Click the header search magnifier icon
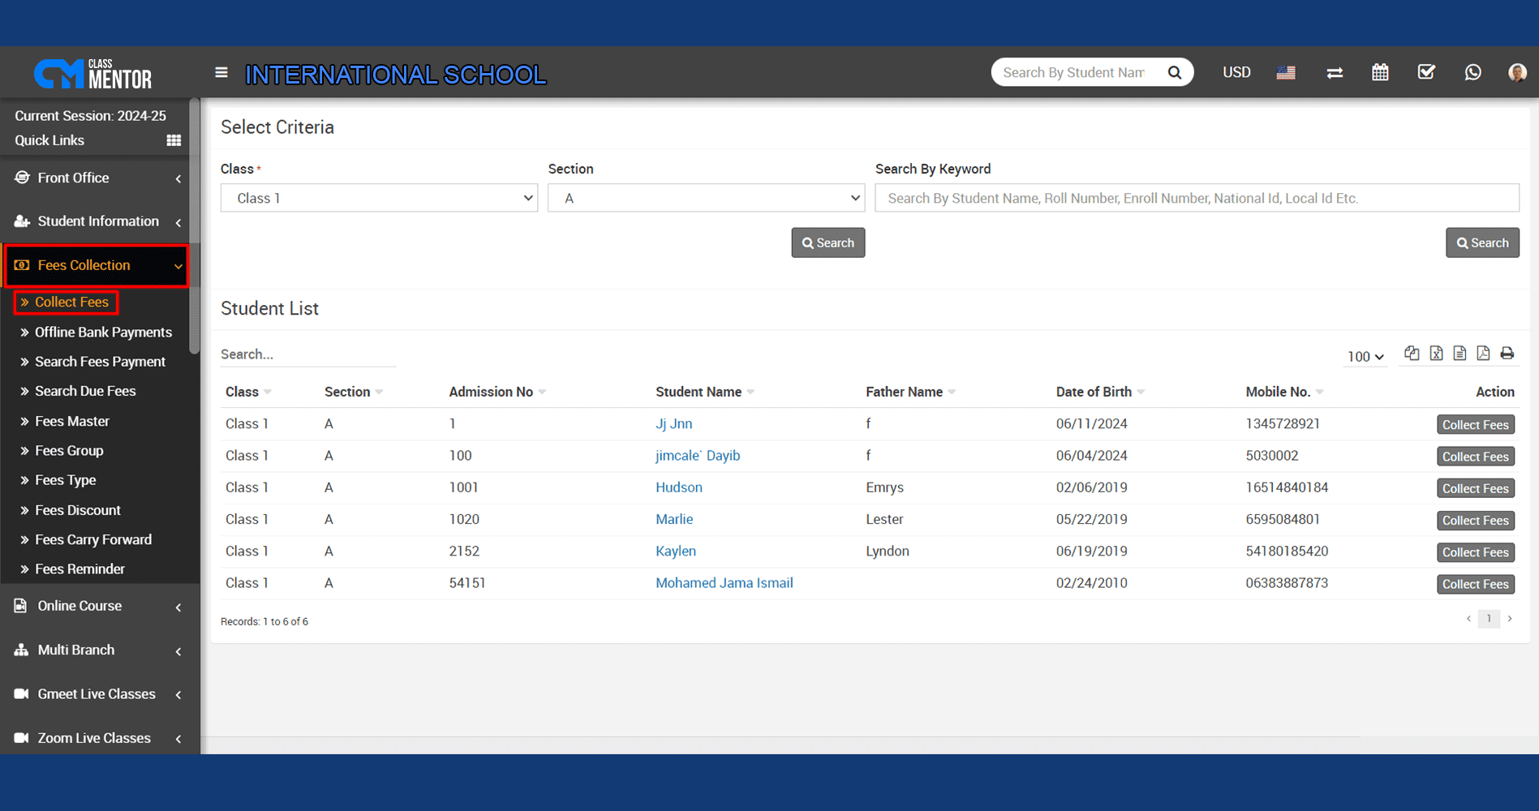 [x=1175, y=72]
